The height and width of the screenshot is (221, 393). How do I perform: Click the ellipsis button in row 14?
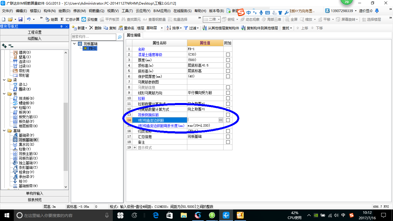[221, 120]
